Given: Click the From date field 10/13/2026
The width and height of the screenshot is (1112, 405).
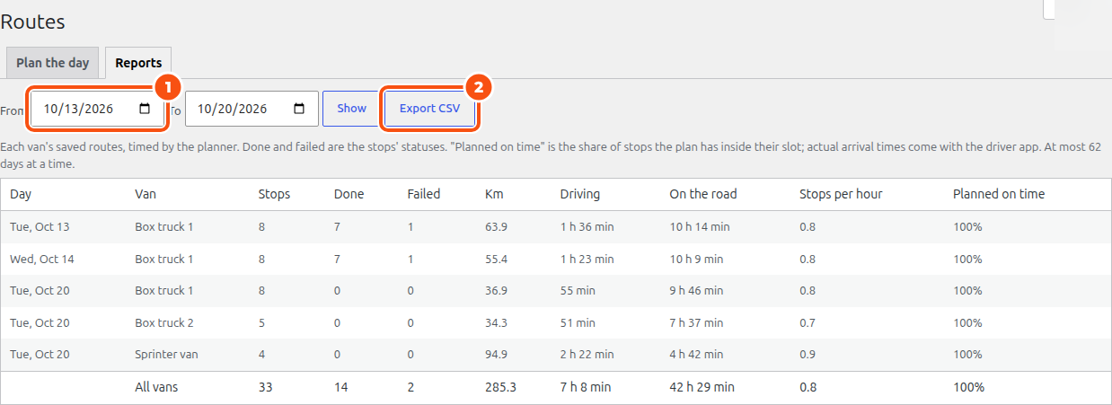Looking at the screenshot, I should (98, 109).
